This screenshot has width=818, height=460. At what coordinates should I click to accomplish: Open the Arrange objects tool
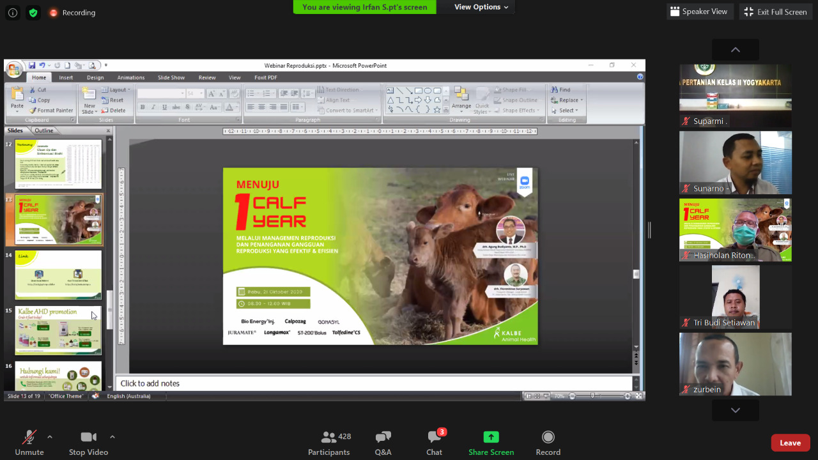click(x=461, y=98)
